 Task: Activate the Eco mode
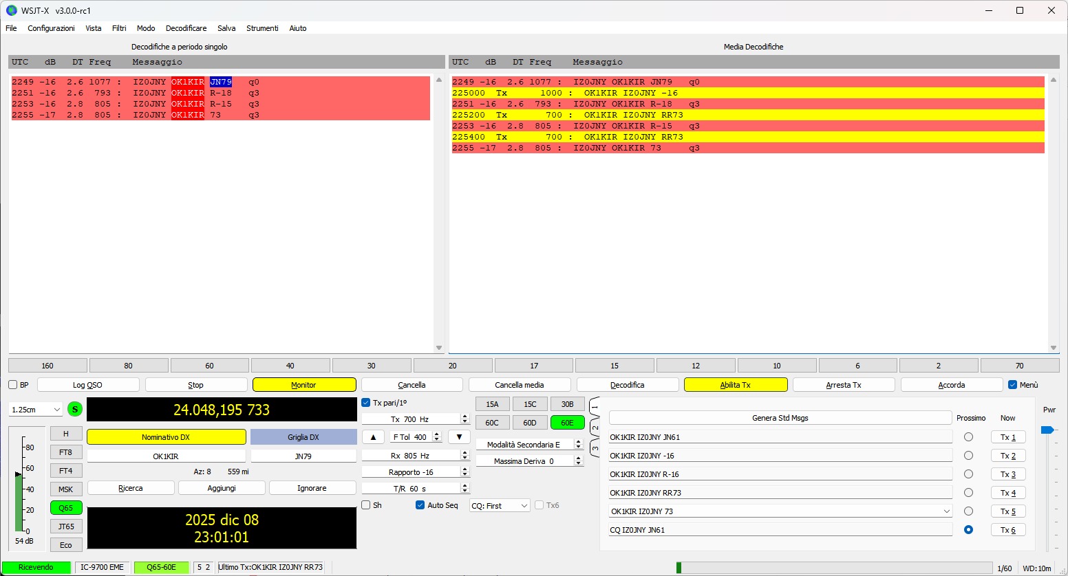tap(65, 544)
